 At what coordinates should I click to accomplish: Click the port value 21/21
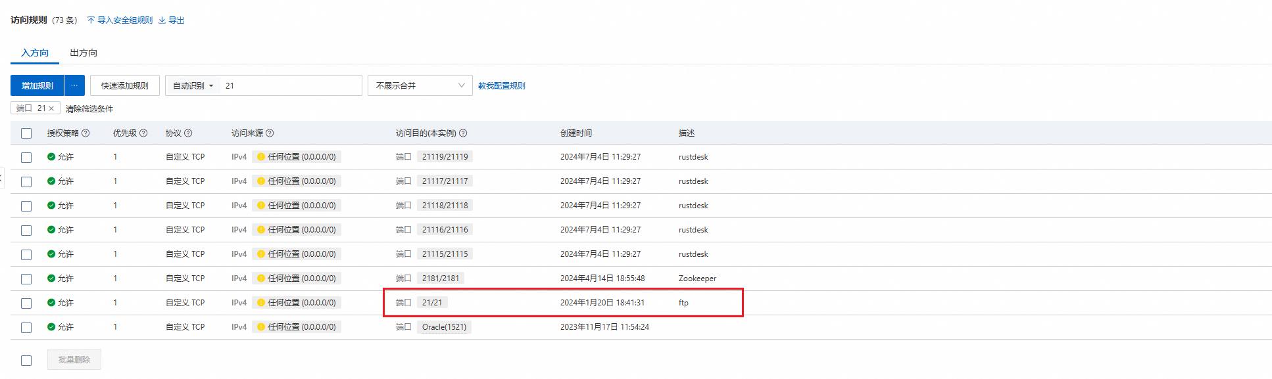(x=432, y=303)
